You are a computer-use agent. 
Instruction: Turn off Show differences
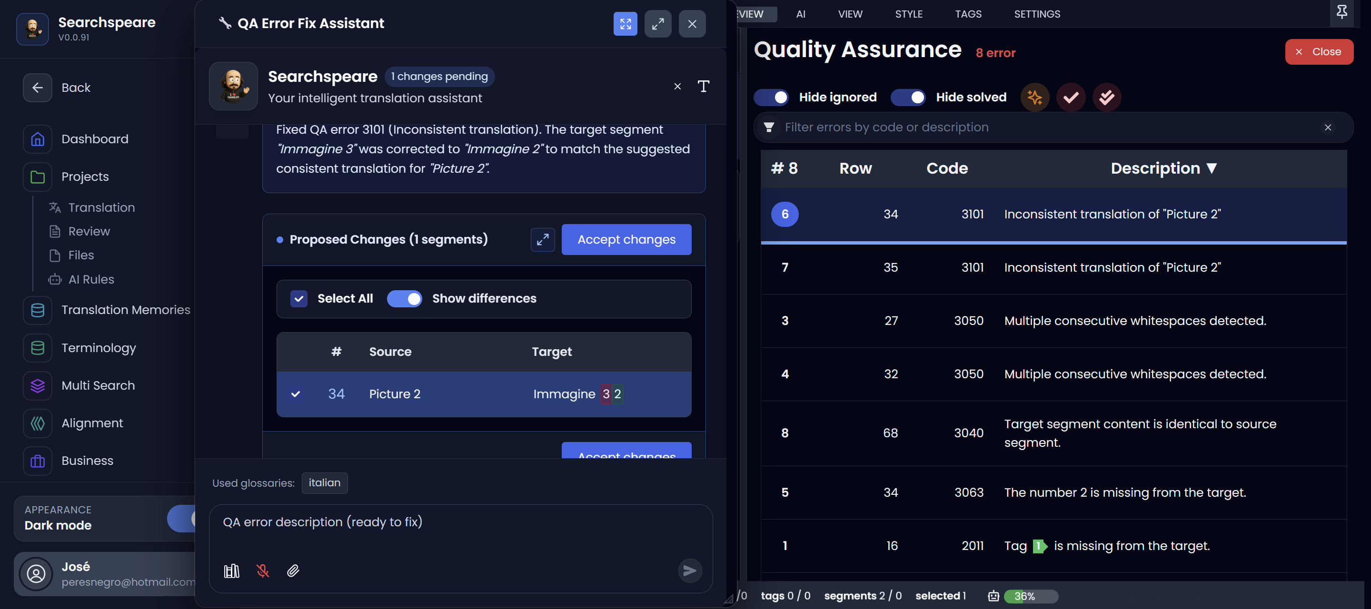click(405, 298)
